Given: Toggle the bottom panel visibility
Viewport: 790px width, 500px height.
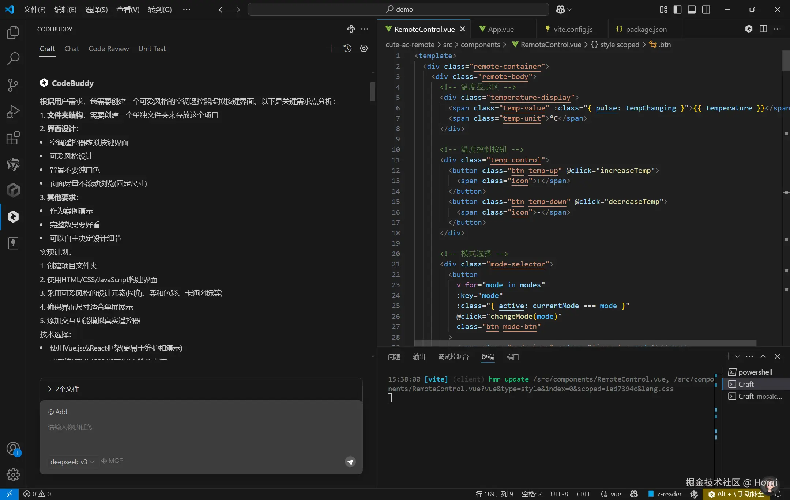Looking at the screenshot, I should 692,10.
